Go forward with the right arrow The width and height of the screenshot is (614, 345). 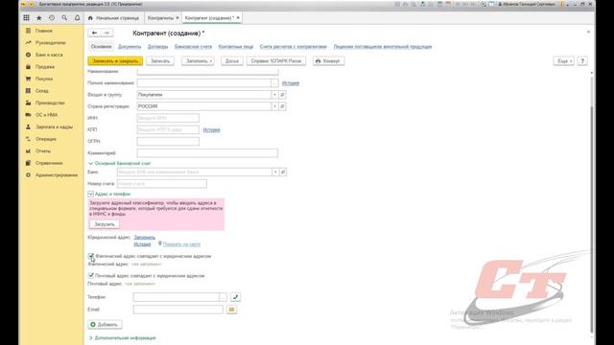point(106,33)
